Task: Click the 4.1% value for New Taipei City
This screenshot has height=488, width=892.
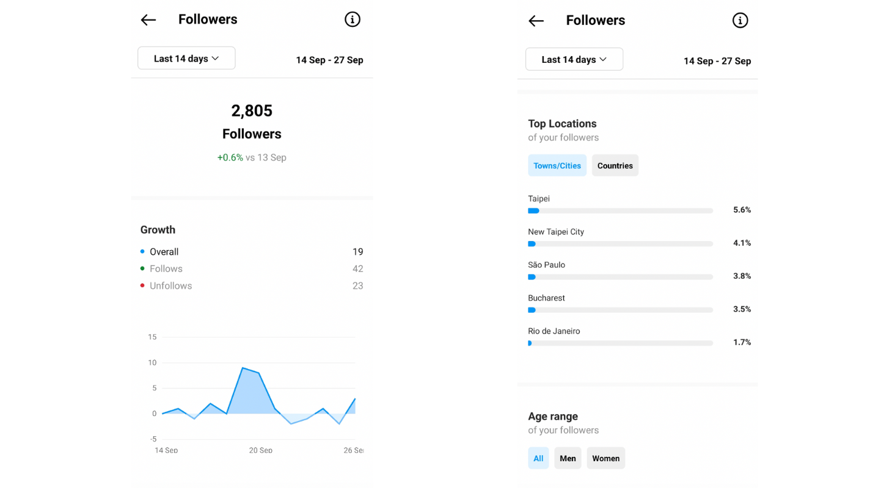Action: (x=742, y=243)
